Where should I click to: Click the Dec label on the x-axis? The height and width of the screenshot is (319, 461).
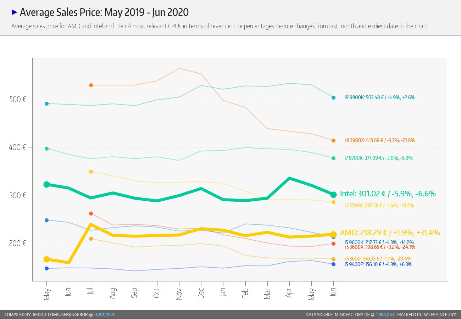coord(201,293)
